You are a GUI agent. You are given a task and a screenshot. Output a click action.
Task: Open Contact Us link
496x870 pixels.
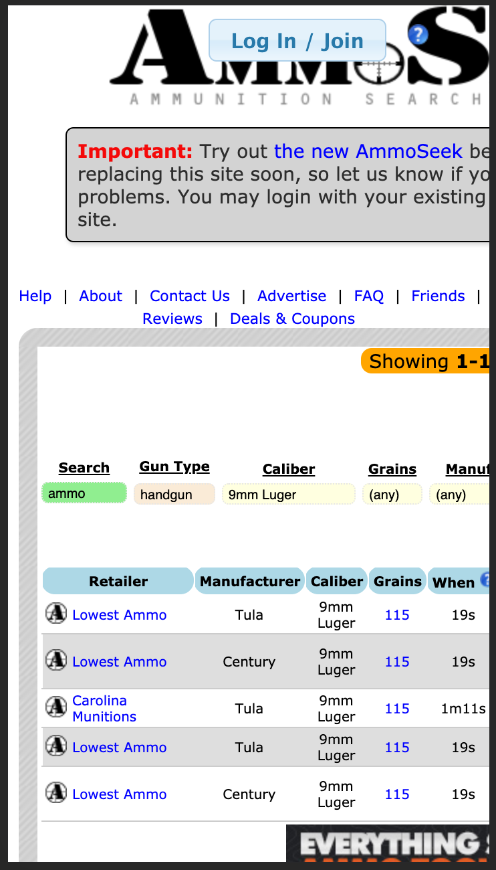190,296
